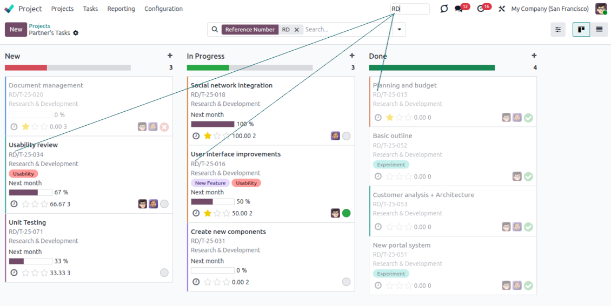Expand the search options dropdown arrow

[x=399, y=30]
